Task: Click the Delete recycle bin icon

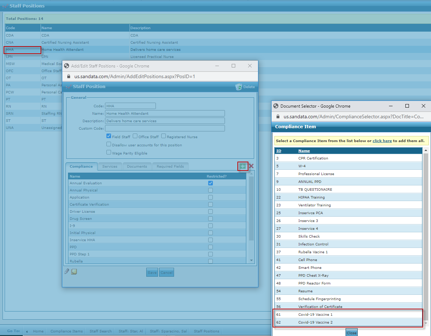Action: [x=238, y=87]
